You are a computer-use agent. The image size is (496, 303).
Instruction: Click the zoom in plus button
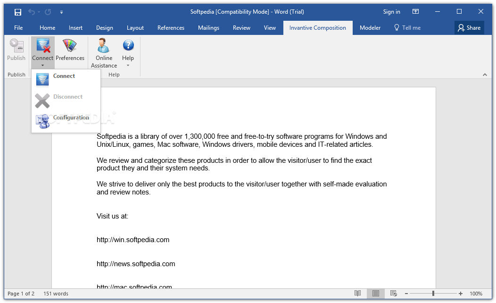coord(461,294)
